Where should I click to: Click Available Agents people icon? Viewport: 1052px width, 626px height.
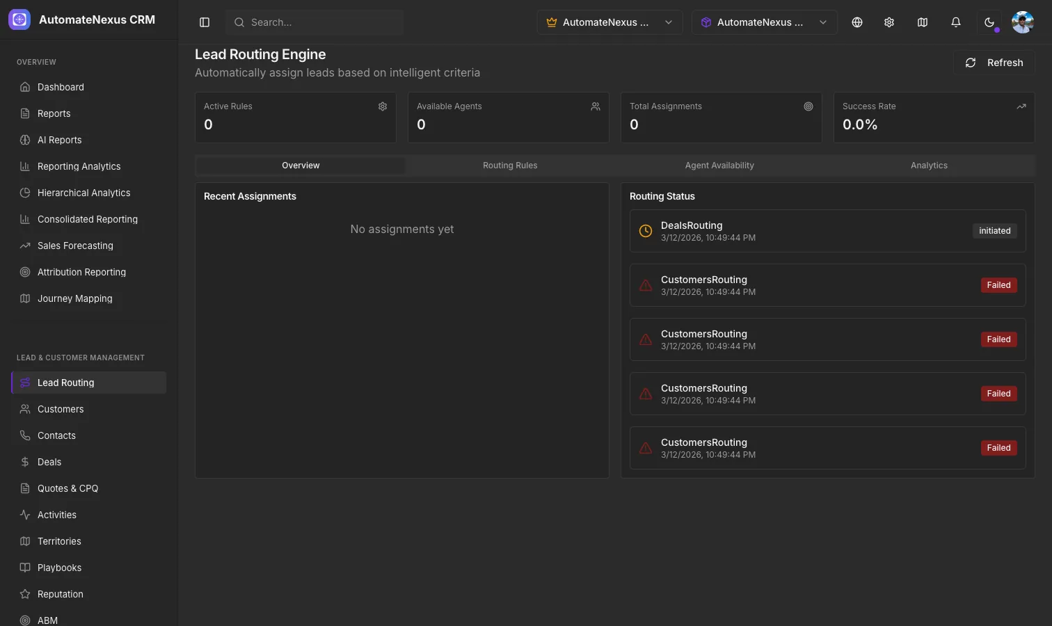point(596,106)
